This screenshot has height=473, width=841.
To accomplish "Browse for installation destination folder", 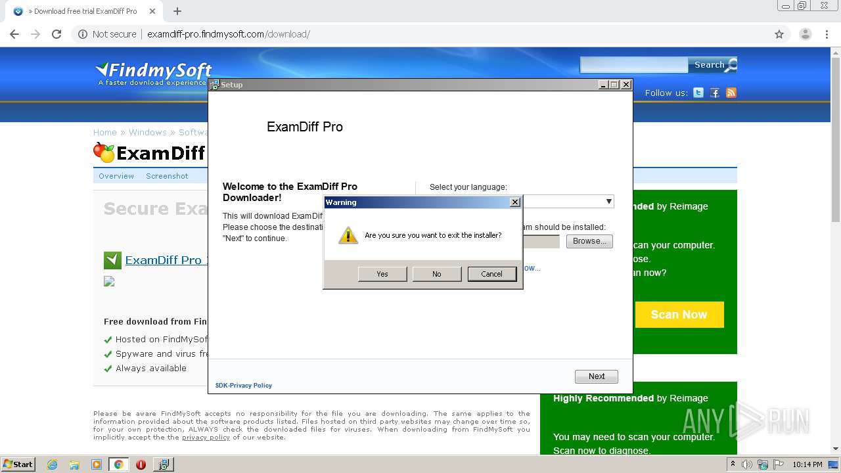I will click(x=589, y=241).
